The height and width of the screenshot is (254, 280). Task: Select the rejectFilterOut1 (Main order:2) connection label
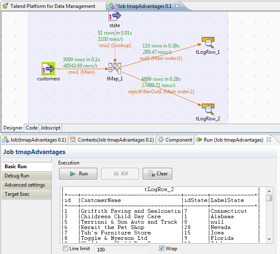click(x=161, y=92)
